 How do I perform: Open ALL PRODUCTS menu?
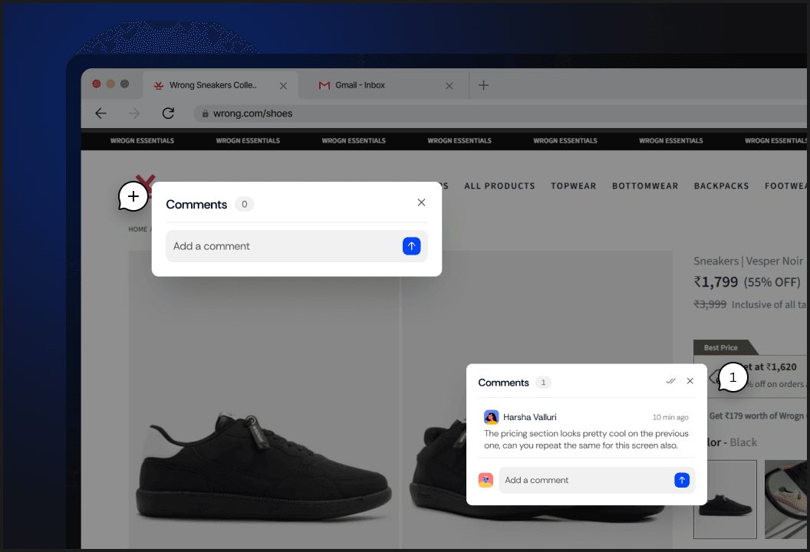point(499,186)
